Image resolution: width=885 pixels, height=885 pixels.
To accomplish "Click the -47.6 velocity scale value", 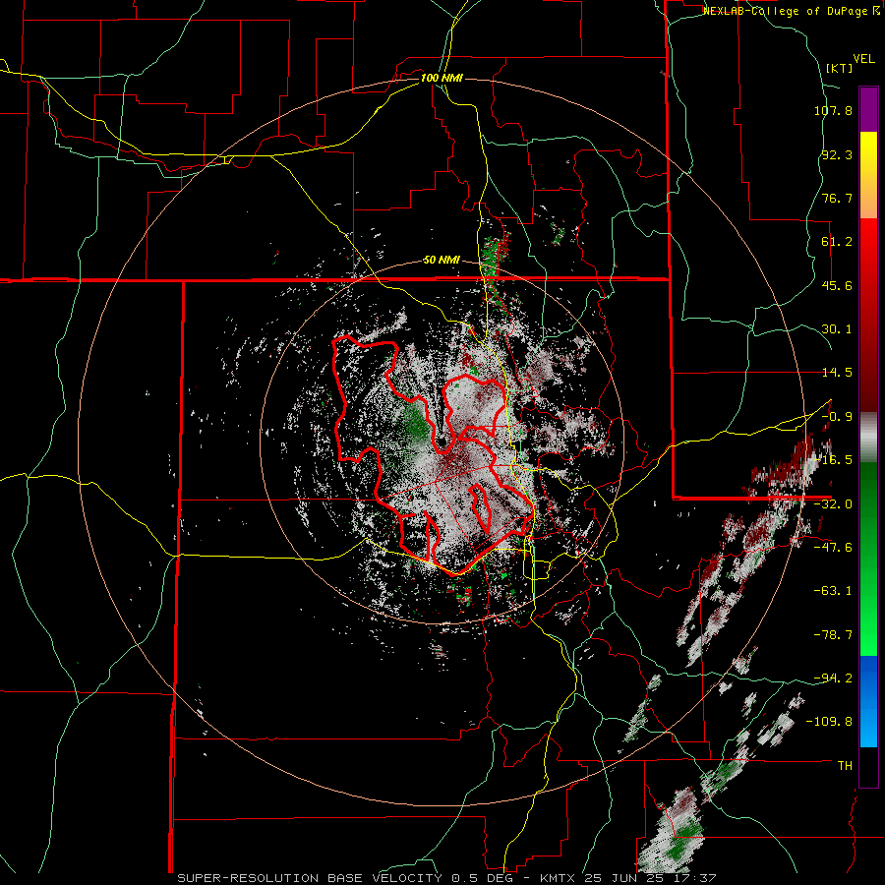I will pos(833,548).
